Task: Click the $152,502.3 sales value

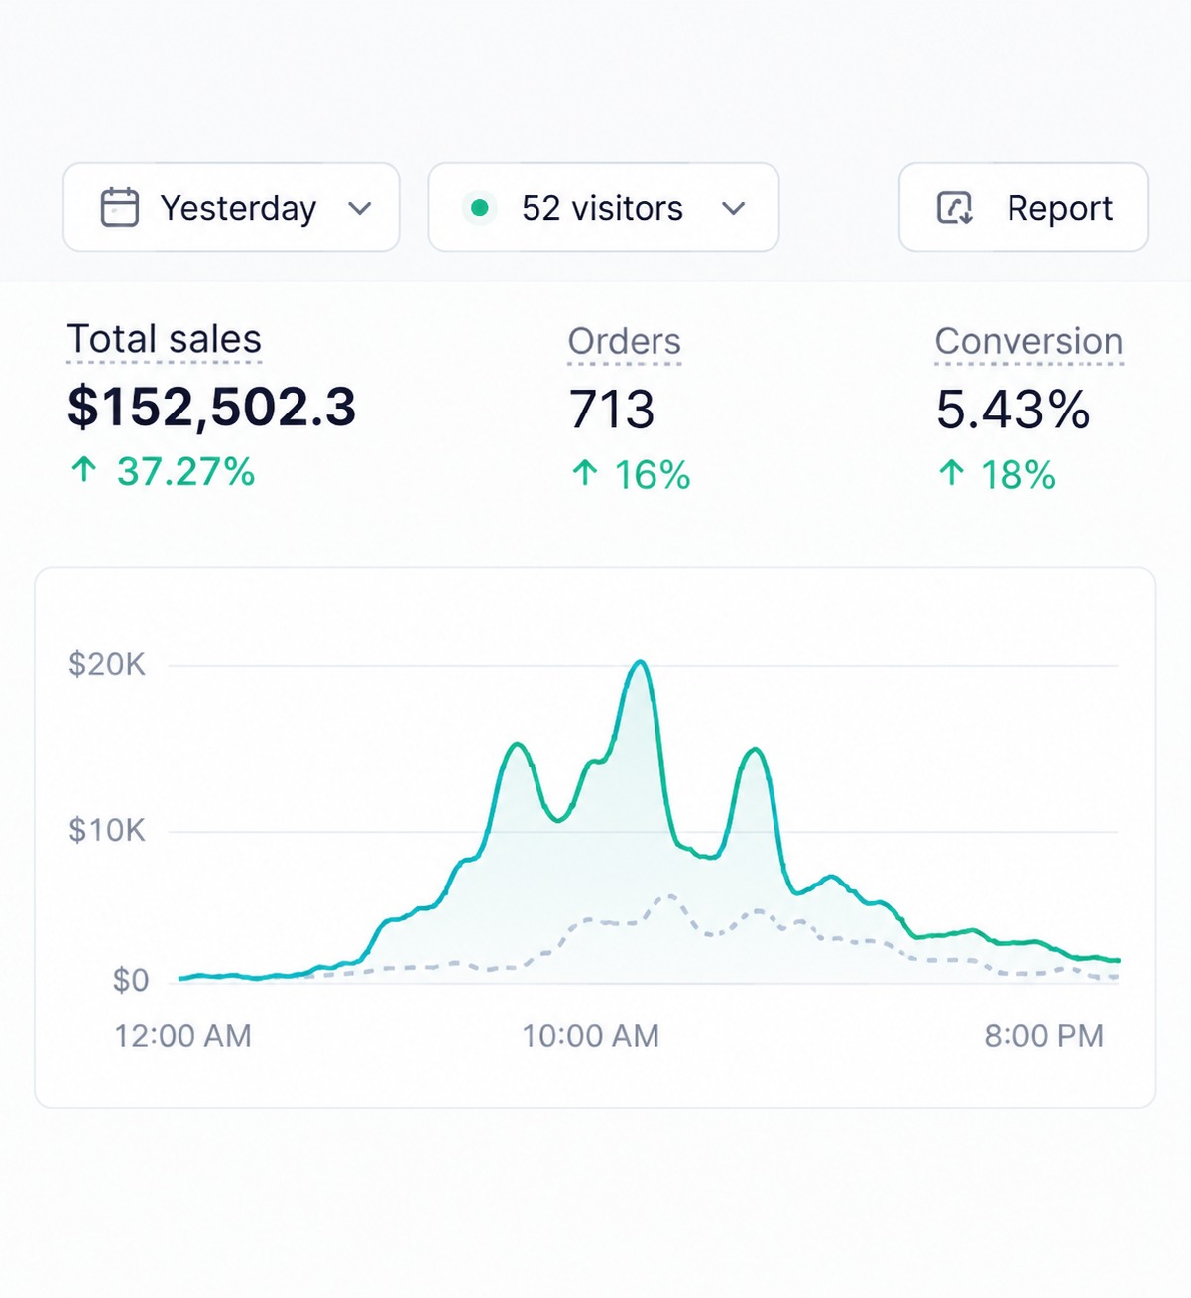Action: click(x=211, y=408)
